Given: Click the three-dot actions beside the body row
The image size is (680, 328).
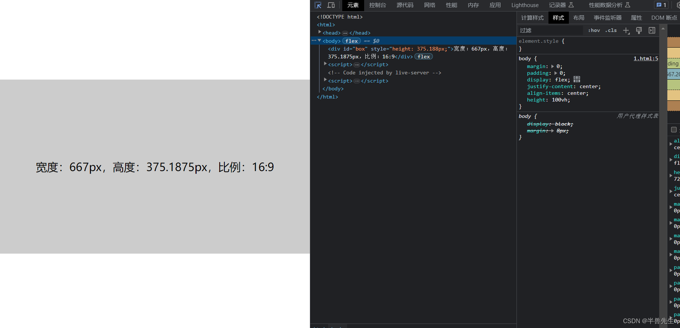Looking at the screenshot, I should point(314,41).
